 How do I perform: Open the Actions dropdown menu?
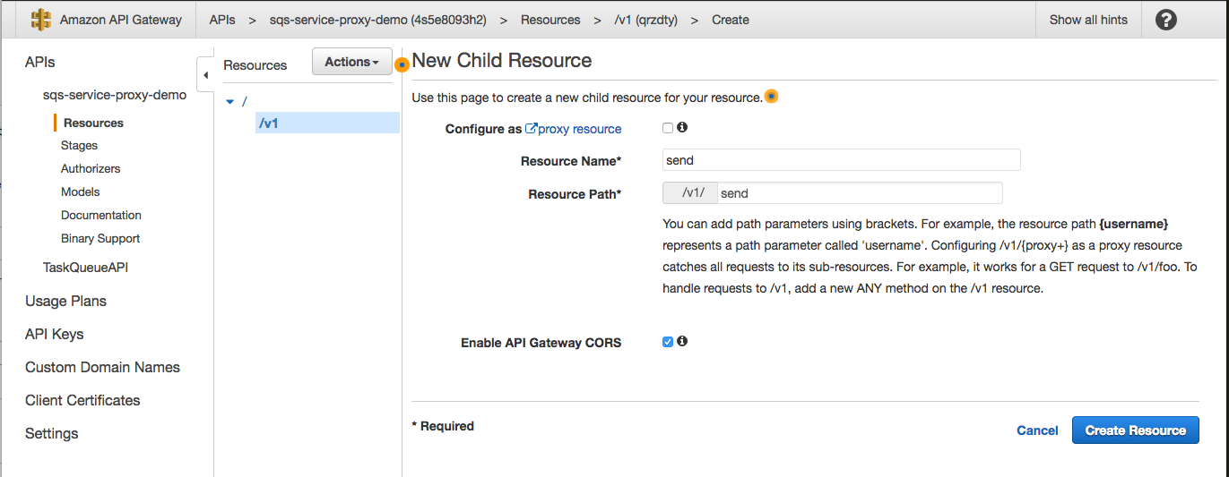[351, 62]
